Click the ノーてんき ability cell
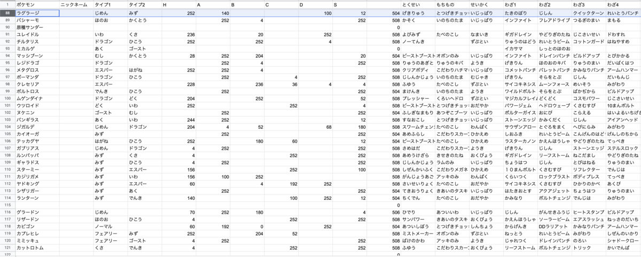The height and width of the screenshot is (257, 641). click(418, 41)
